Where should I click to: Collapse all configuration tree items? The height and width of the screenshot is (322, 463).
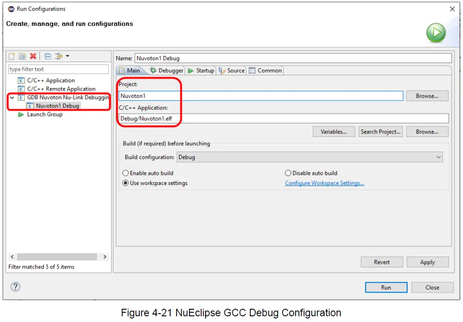tap(48, 56)
